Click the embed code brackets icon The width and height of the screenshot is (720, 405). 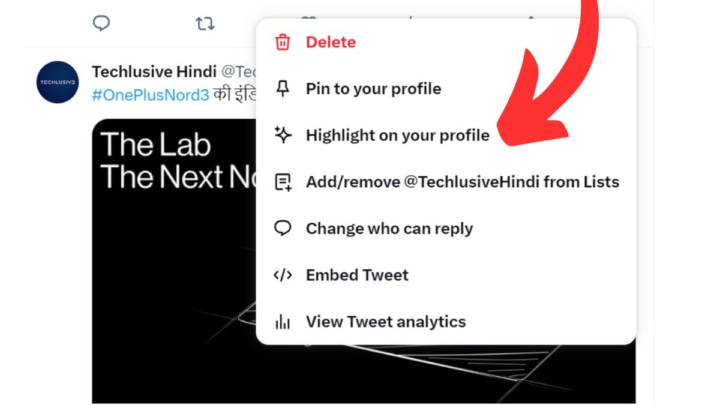click(x=283, y=275)
